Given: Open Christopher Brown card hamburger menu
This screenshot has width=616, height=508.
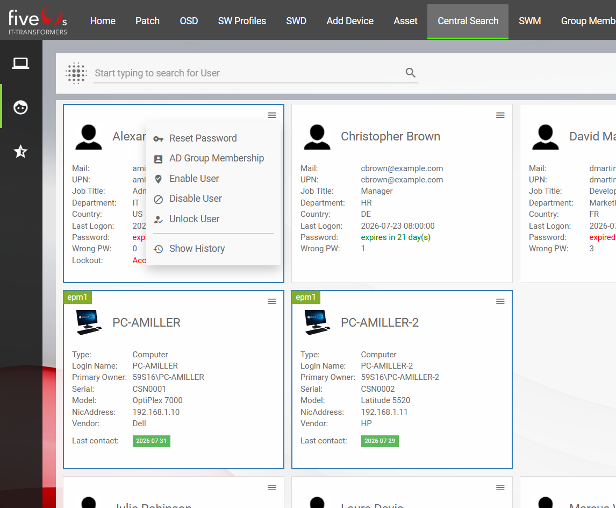Looking at the screenshot, I should tap(500, 115).
